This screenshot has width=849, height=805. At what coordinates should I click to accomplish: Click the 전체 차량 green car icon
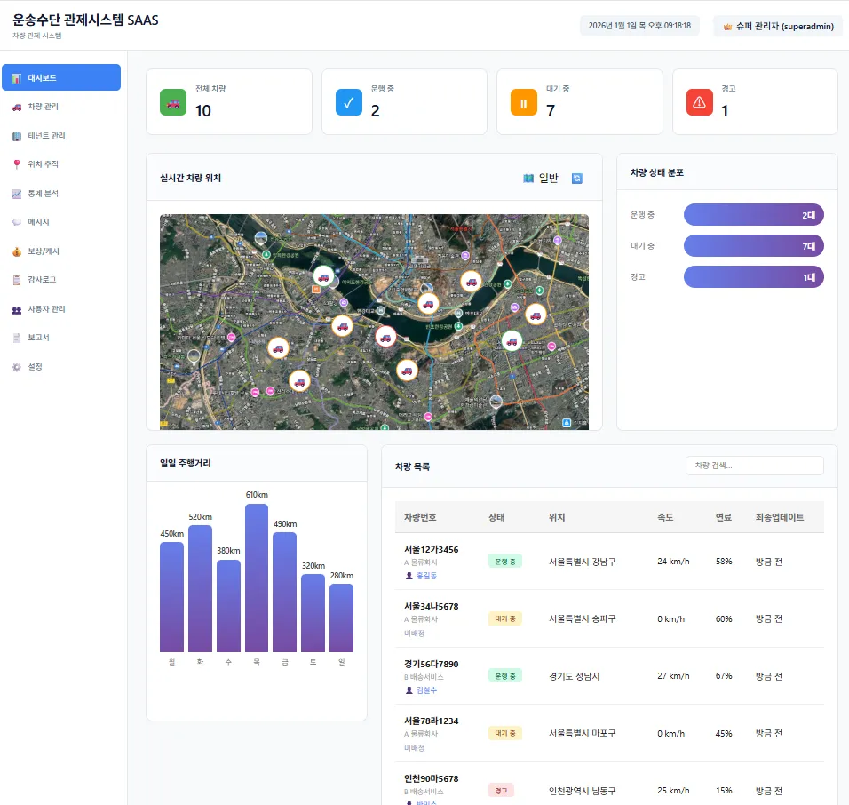pyautogui.click(x=173, y=102)
